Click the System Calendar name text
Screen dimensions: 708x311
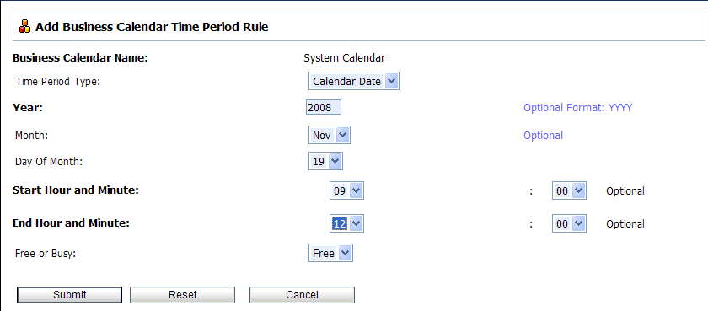(345, 58)
